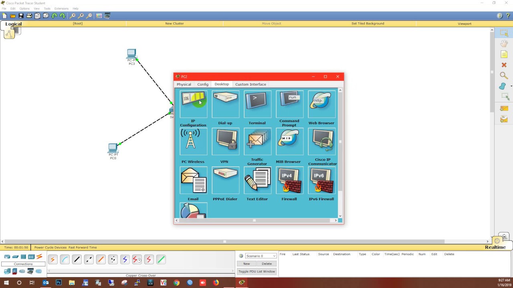Switch to the Physical tab in PC2

point(184,84)
